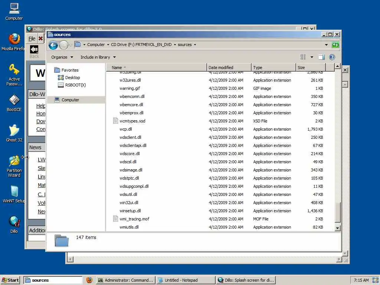Refresh the sources folder view
This screenshot has width=380, height=285.
(x=335, y=45)
